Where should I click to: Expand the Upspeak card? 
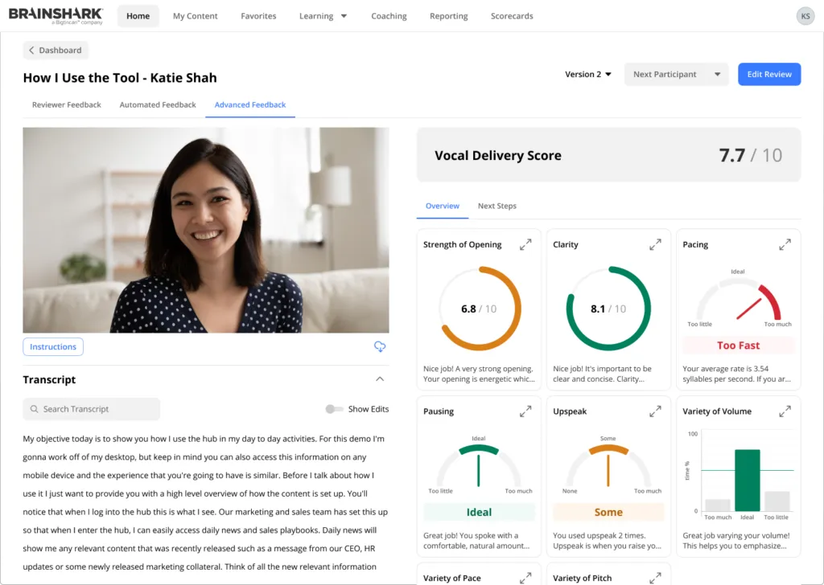point(655,411)
